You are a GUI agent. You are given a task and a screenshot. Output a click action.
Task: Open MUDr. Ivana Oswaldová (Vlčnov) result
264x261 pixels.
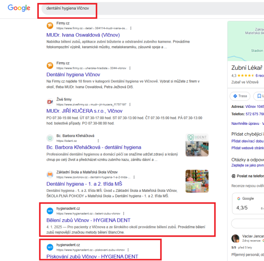(83, 35)
